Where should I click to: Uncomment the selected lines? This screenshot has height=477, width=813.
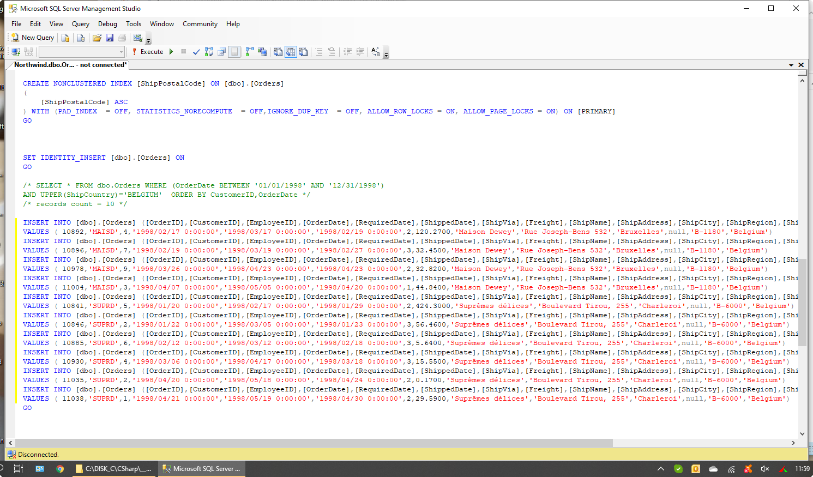tap(332, 52)
